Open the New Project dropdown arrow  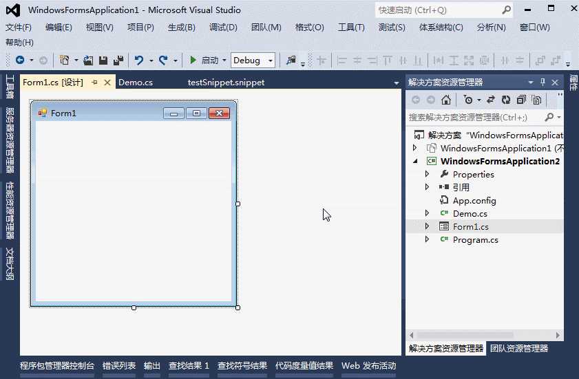pyautogui.click(x=76, y=60)
